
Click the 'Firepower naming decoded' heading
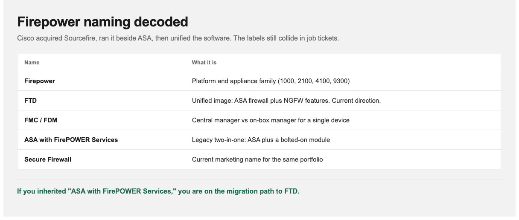point(102,22)
